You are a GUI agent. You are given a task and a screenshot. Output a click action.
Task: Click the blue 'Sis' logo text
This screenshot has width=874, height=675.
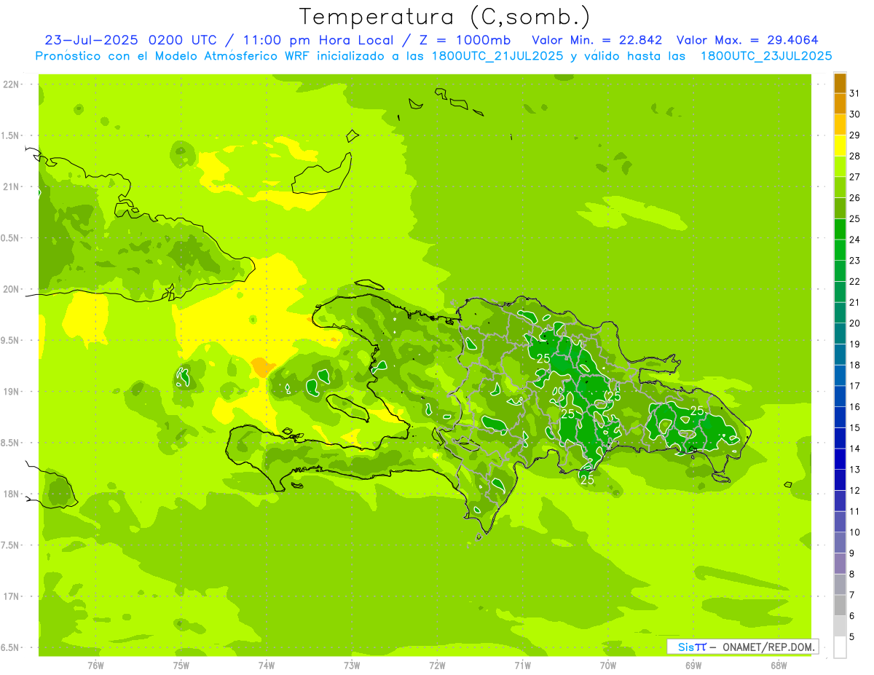click(685, 647)
